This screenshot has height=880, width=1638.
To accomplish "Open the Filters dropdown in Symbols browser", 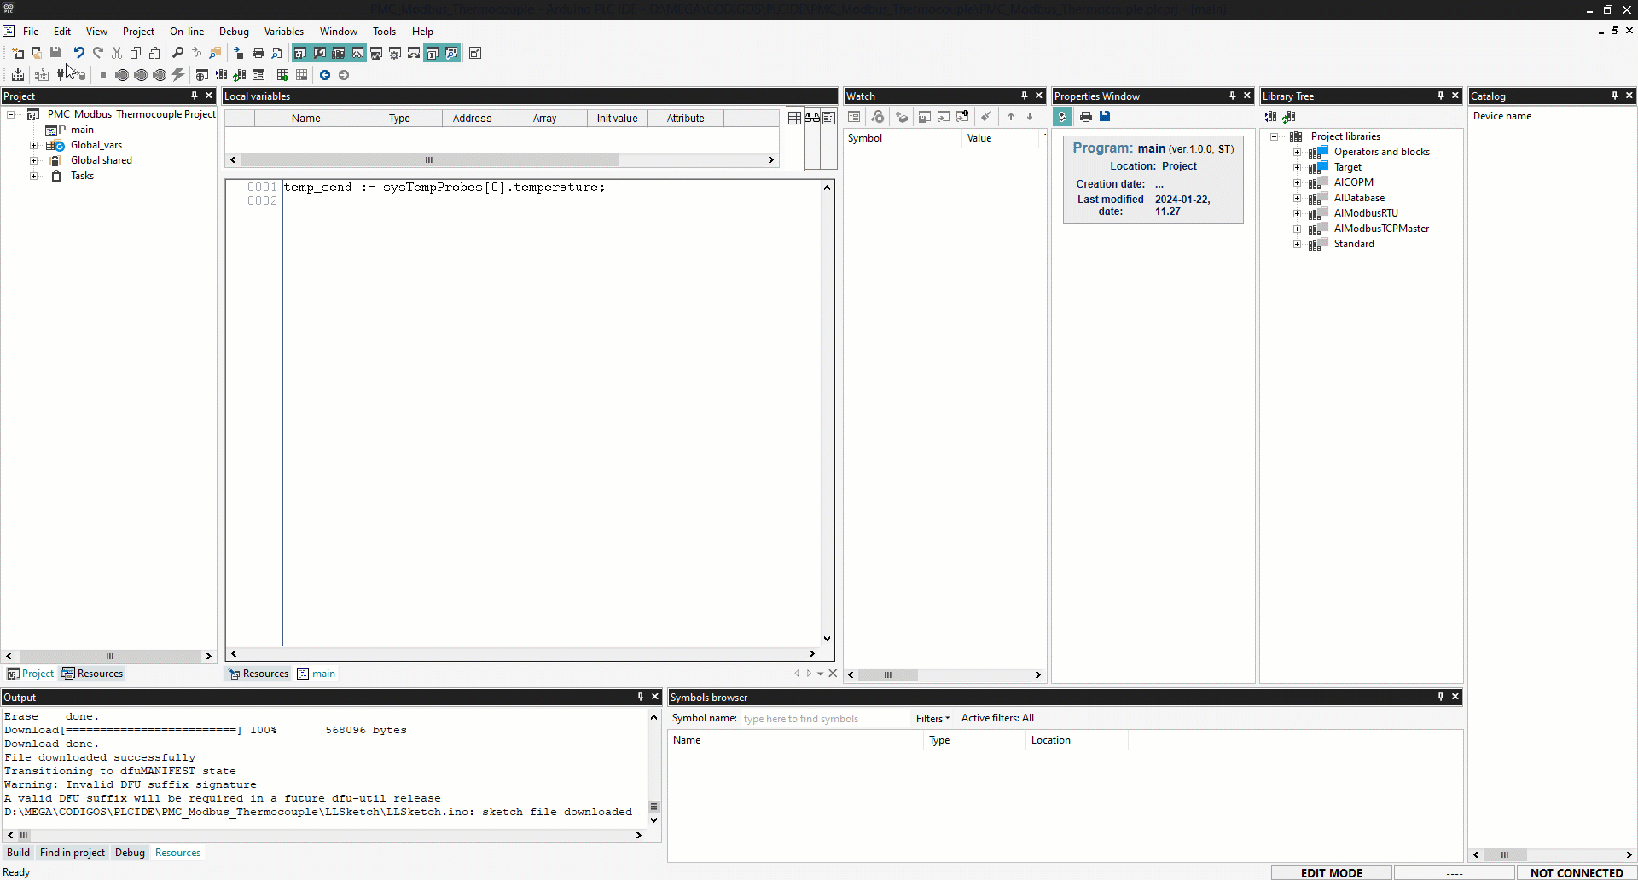I will [932, 719].
